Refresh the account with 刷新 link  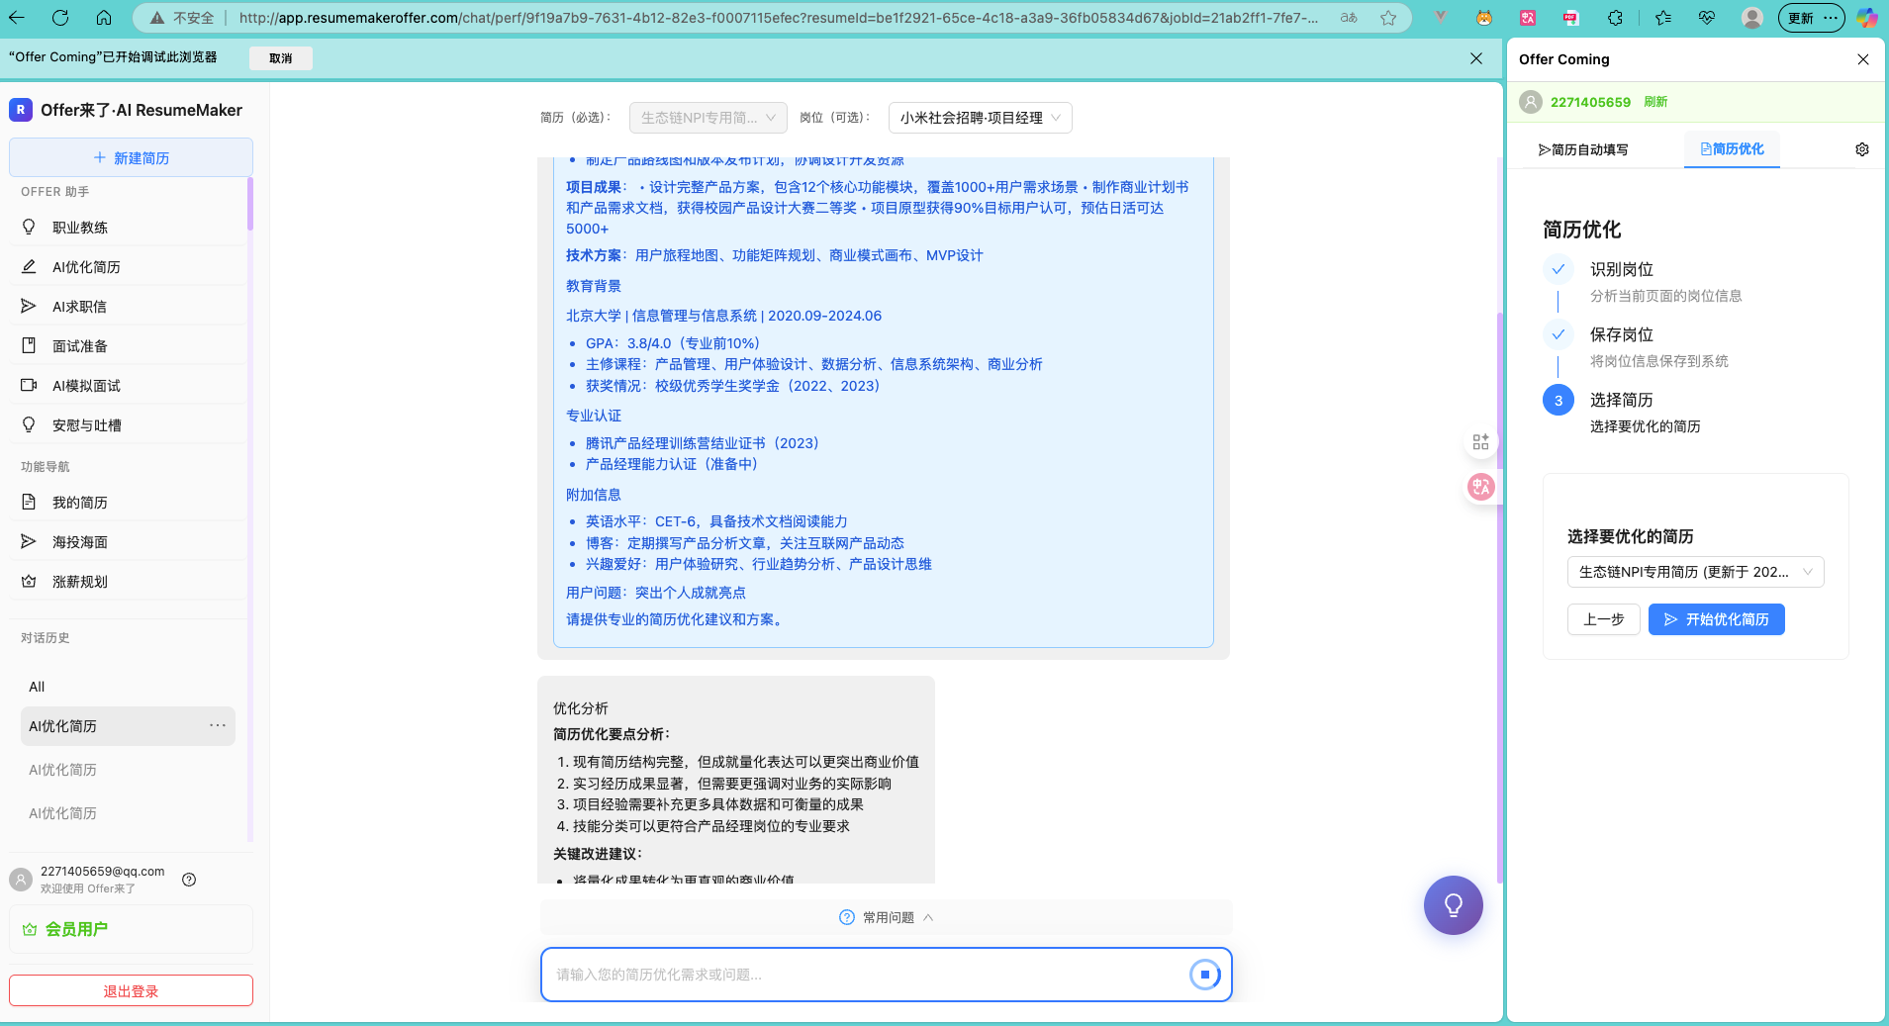point(1655,102)
